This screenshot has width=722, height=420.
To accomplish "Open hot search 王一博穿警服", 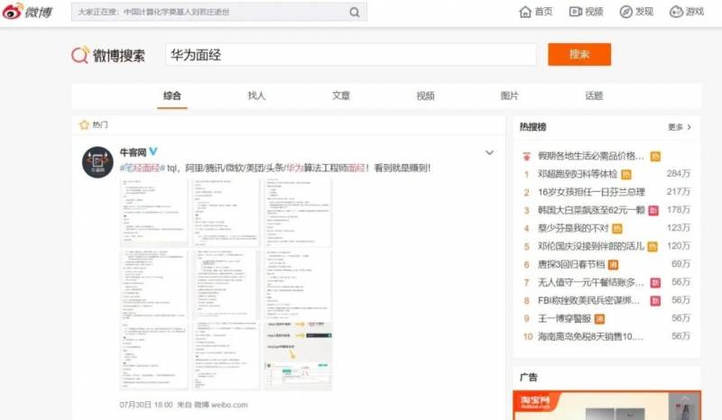I will tap(565, 318).
